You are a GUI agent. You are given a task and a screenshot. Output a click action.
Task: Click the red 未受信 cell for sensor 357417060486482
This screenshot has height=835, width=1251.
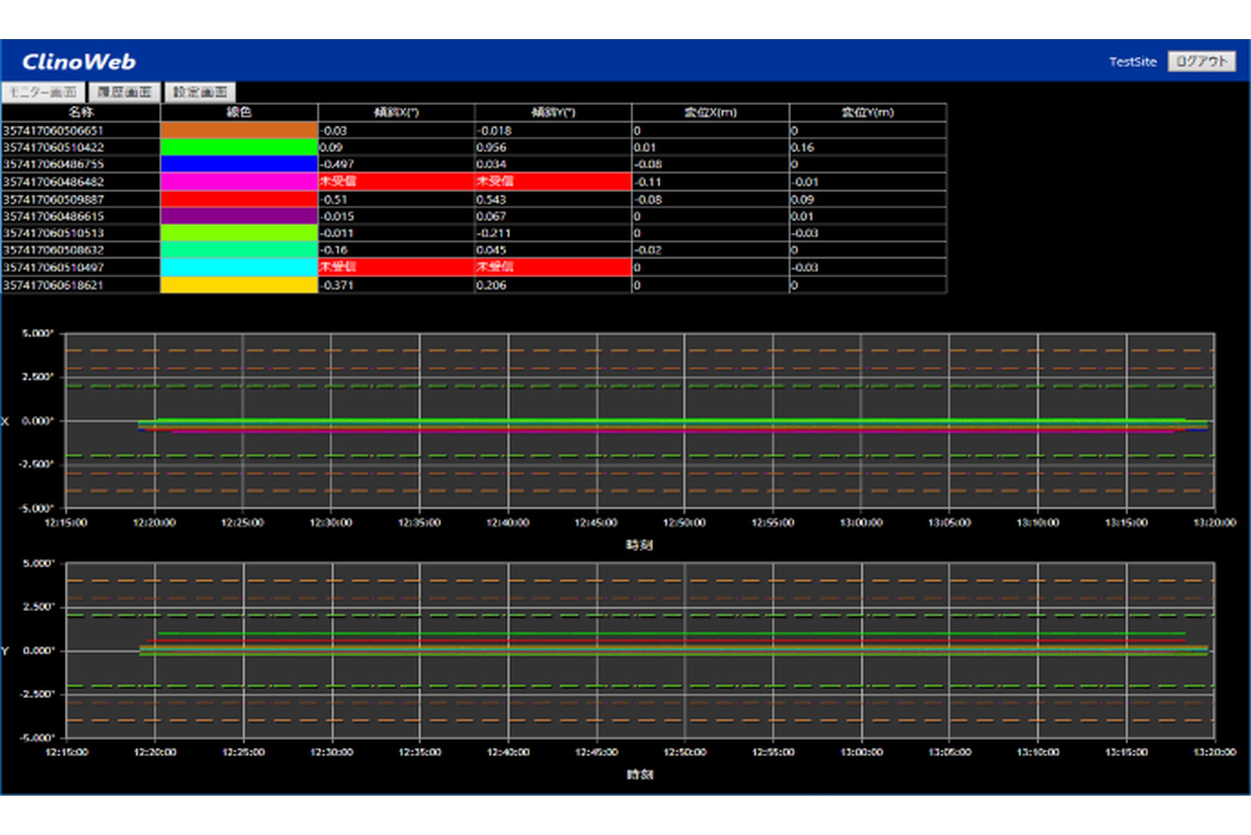pyautogui.click(x=396, y=182)
